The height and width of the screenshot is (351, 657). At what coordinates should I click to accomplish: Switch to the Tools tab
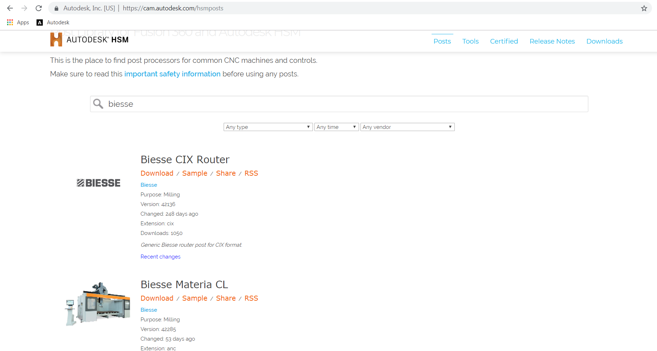click(x=470, y=41)
